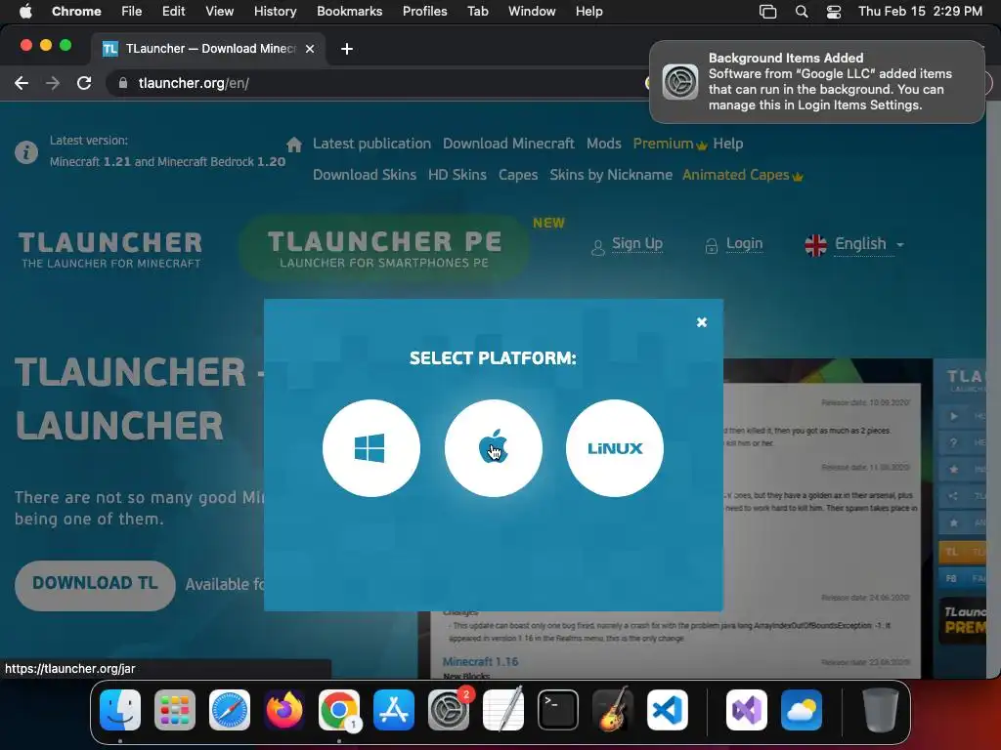Click the Chrome icon in the Dock
The height and width of the screenshot is (750, 1001).
pos(339,709)
